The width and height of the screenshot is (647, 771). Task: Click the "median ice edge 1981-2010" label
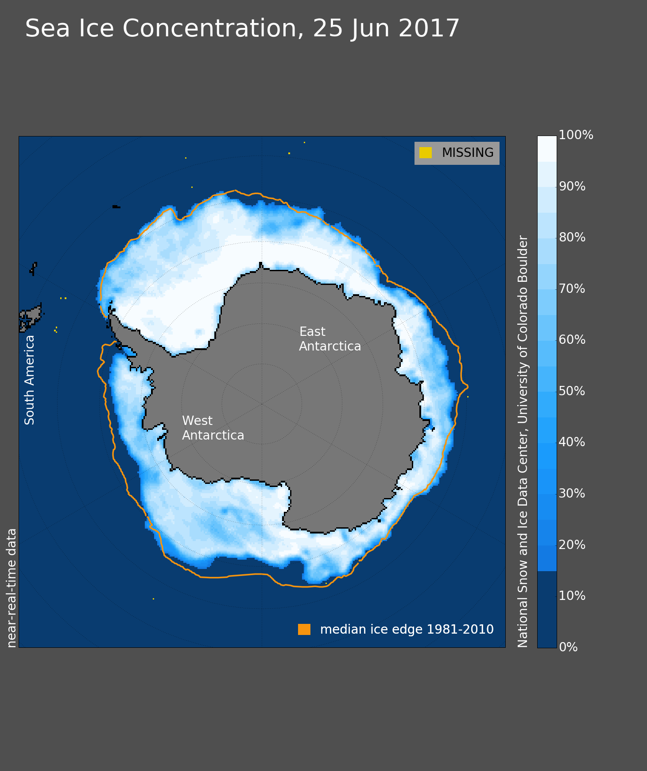407,630
